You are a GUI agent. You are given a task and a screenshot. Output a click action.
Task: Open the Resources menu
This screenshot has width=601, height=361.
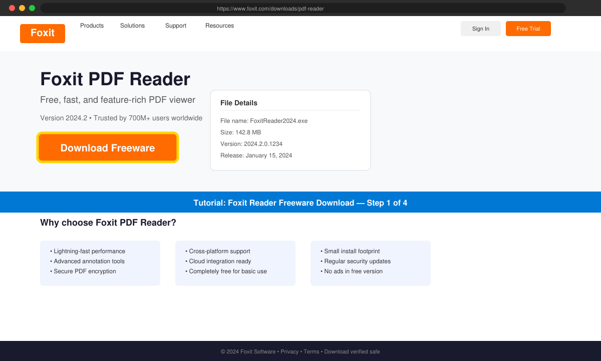tap(219, 26)
